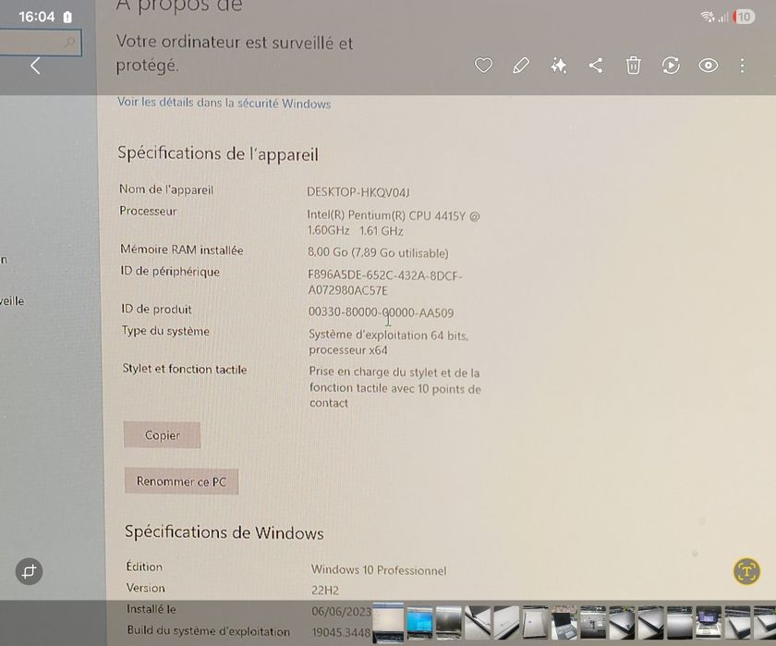
Task: Click the Installé le label
Action: (151, 609)
